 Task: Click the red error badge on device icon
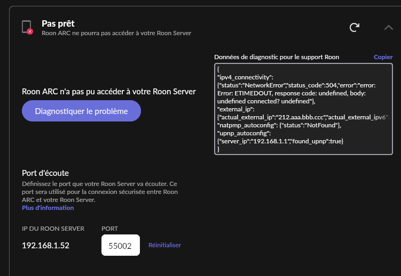coord(30,32)
